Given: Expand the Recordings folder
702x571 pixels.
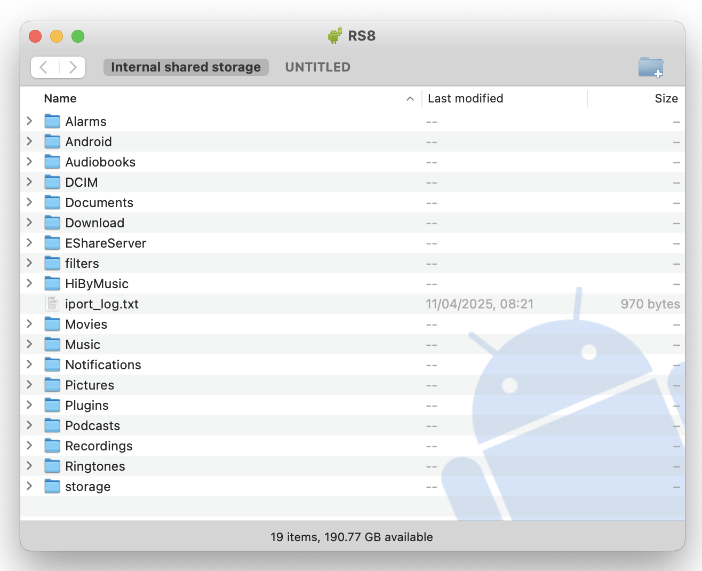Looking at the screenshot, I should pyautogui.click(x=29, y=446).
